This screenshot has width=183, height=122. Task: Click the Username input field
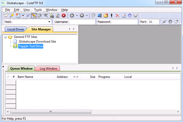coord(82,22)
